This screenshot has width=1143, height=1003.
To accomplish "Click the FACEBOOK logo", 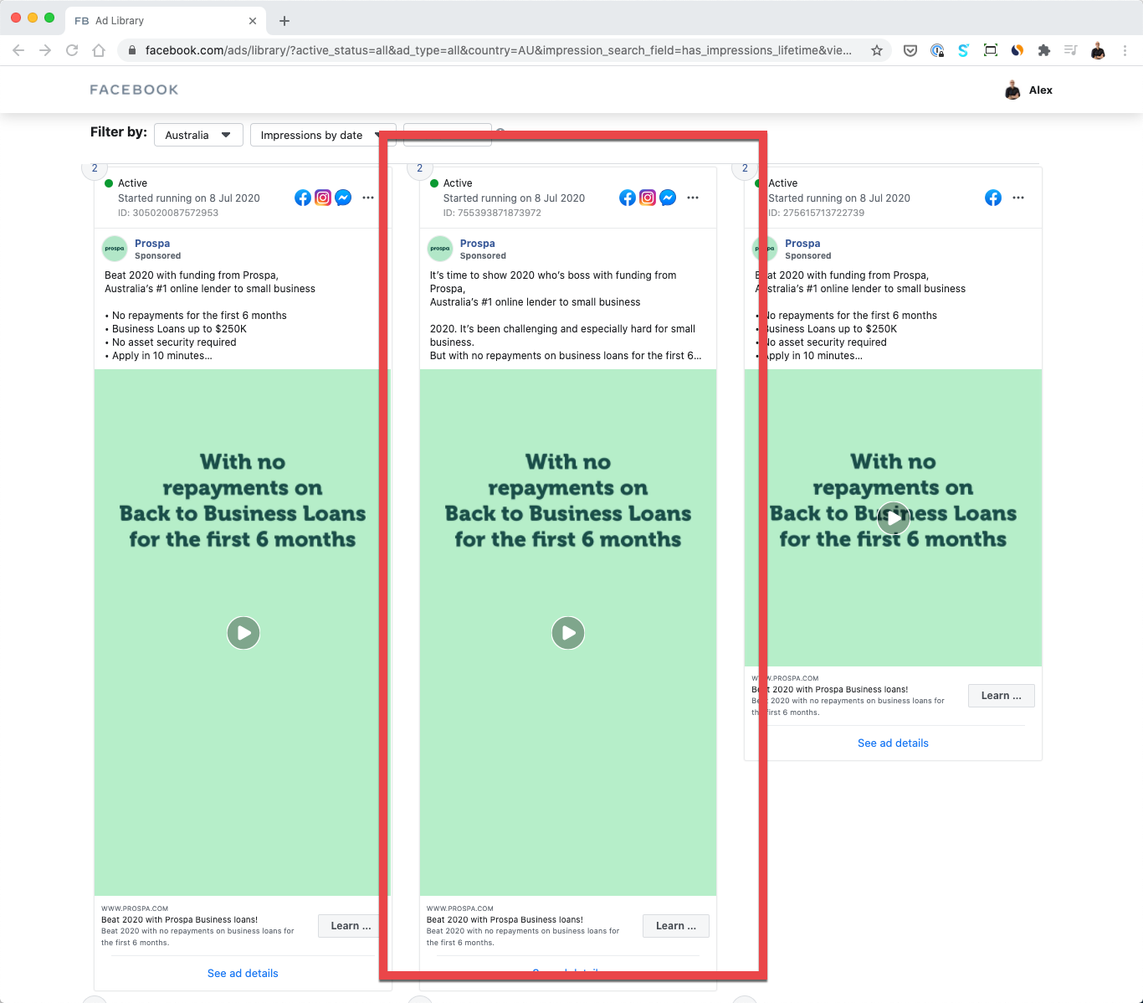I will click(x=134, y=90).
